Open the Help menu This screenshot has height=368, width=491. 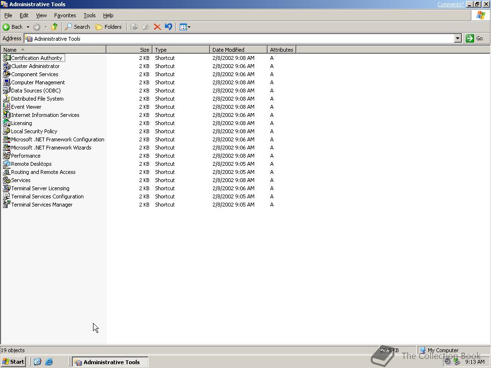click(x=108, y=15)
